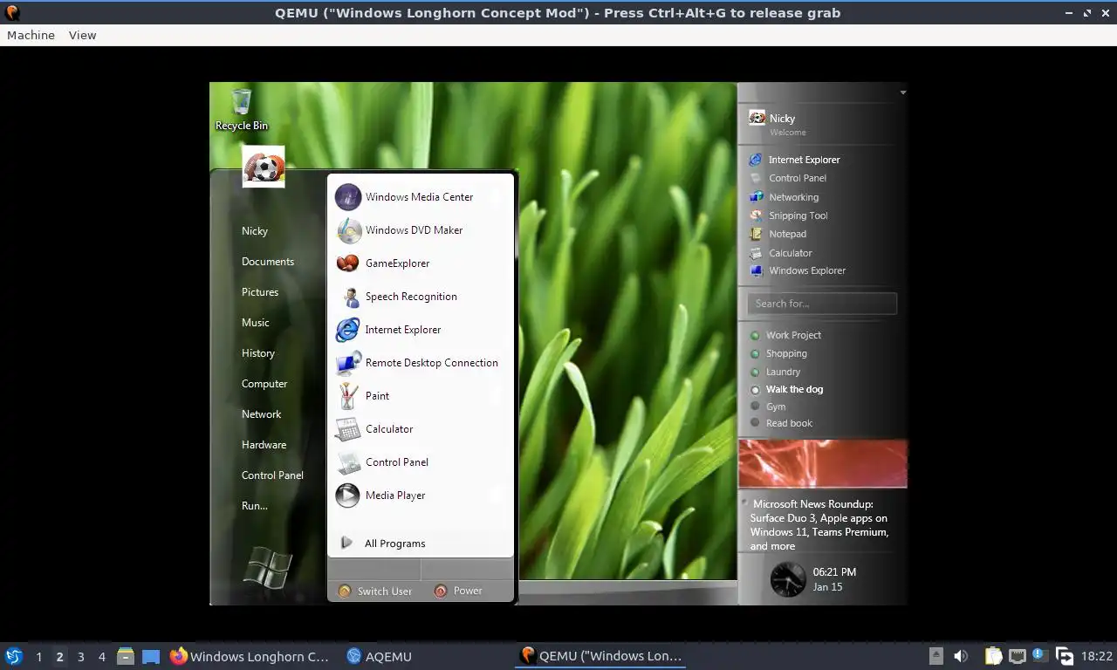The width and height of the screenshot is (1117, 670).
Task: Toggle the Gym task bullet
Action: click(755, 407)
